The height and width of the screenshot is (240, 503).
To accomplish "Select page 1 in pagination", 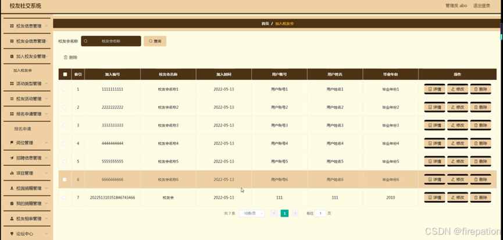I will [284, 213].
